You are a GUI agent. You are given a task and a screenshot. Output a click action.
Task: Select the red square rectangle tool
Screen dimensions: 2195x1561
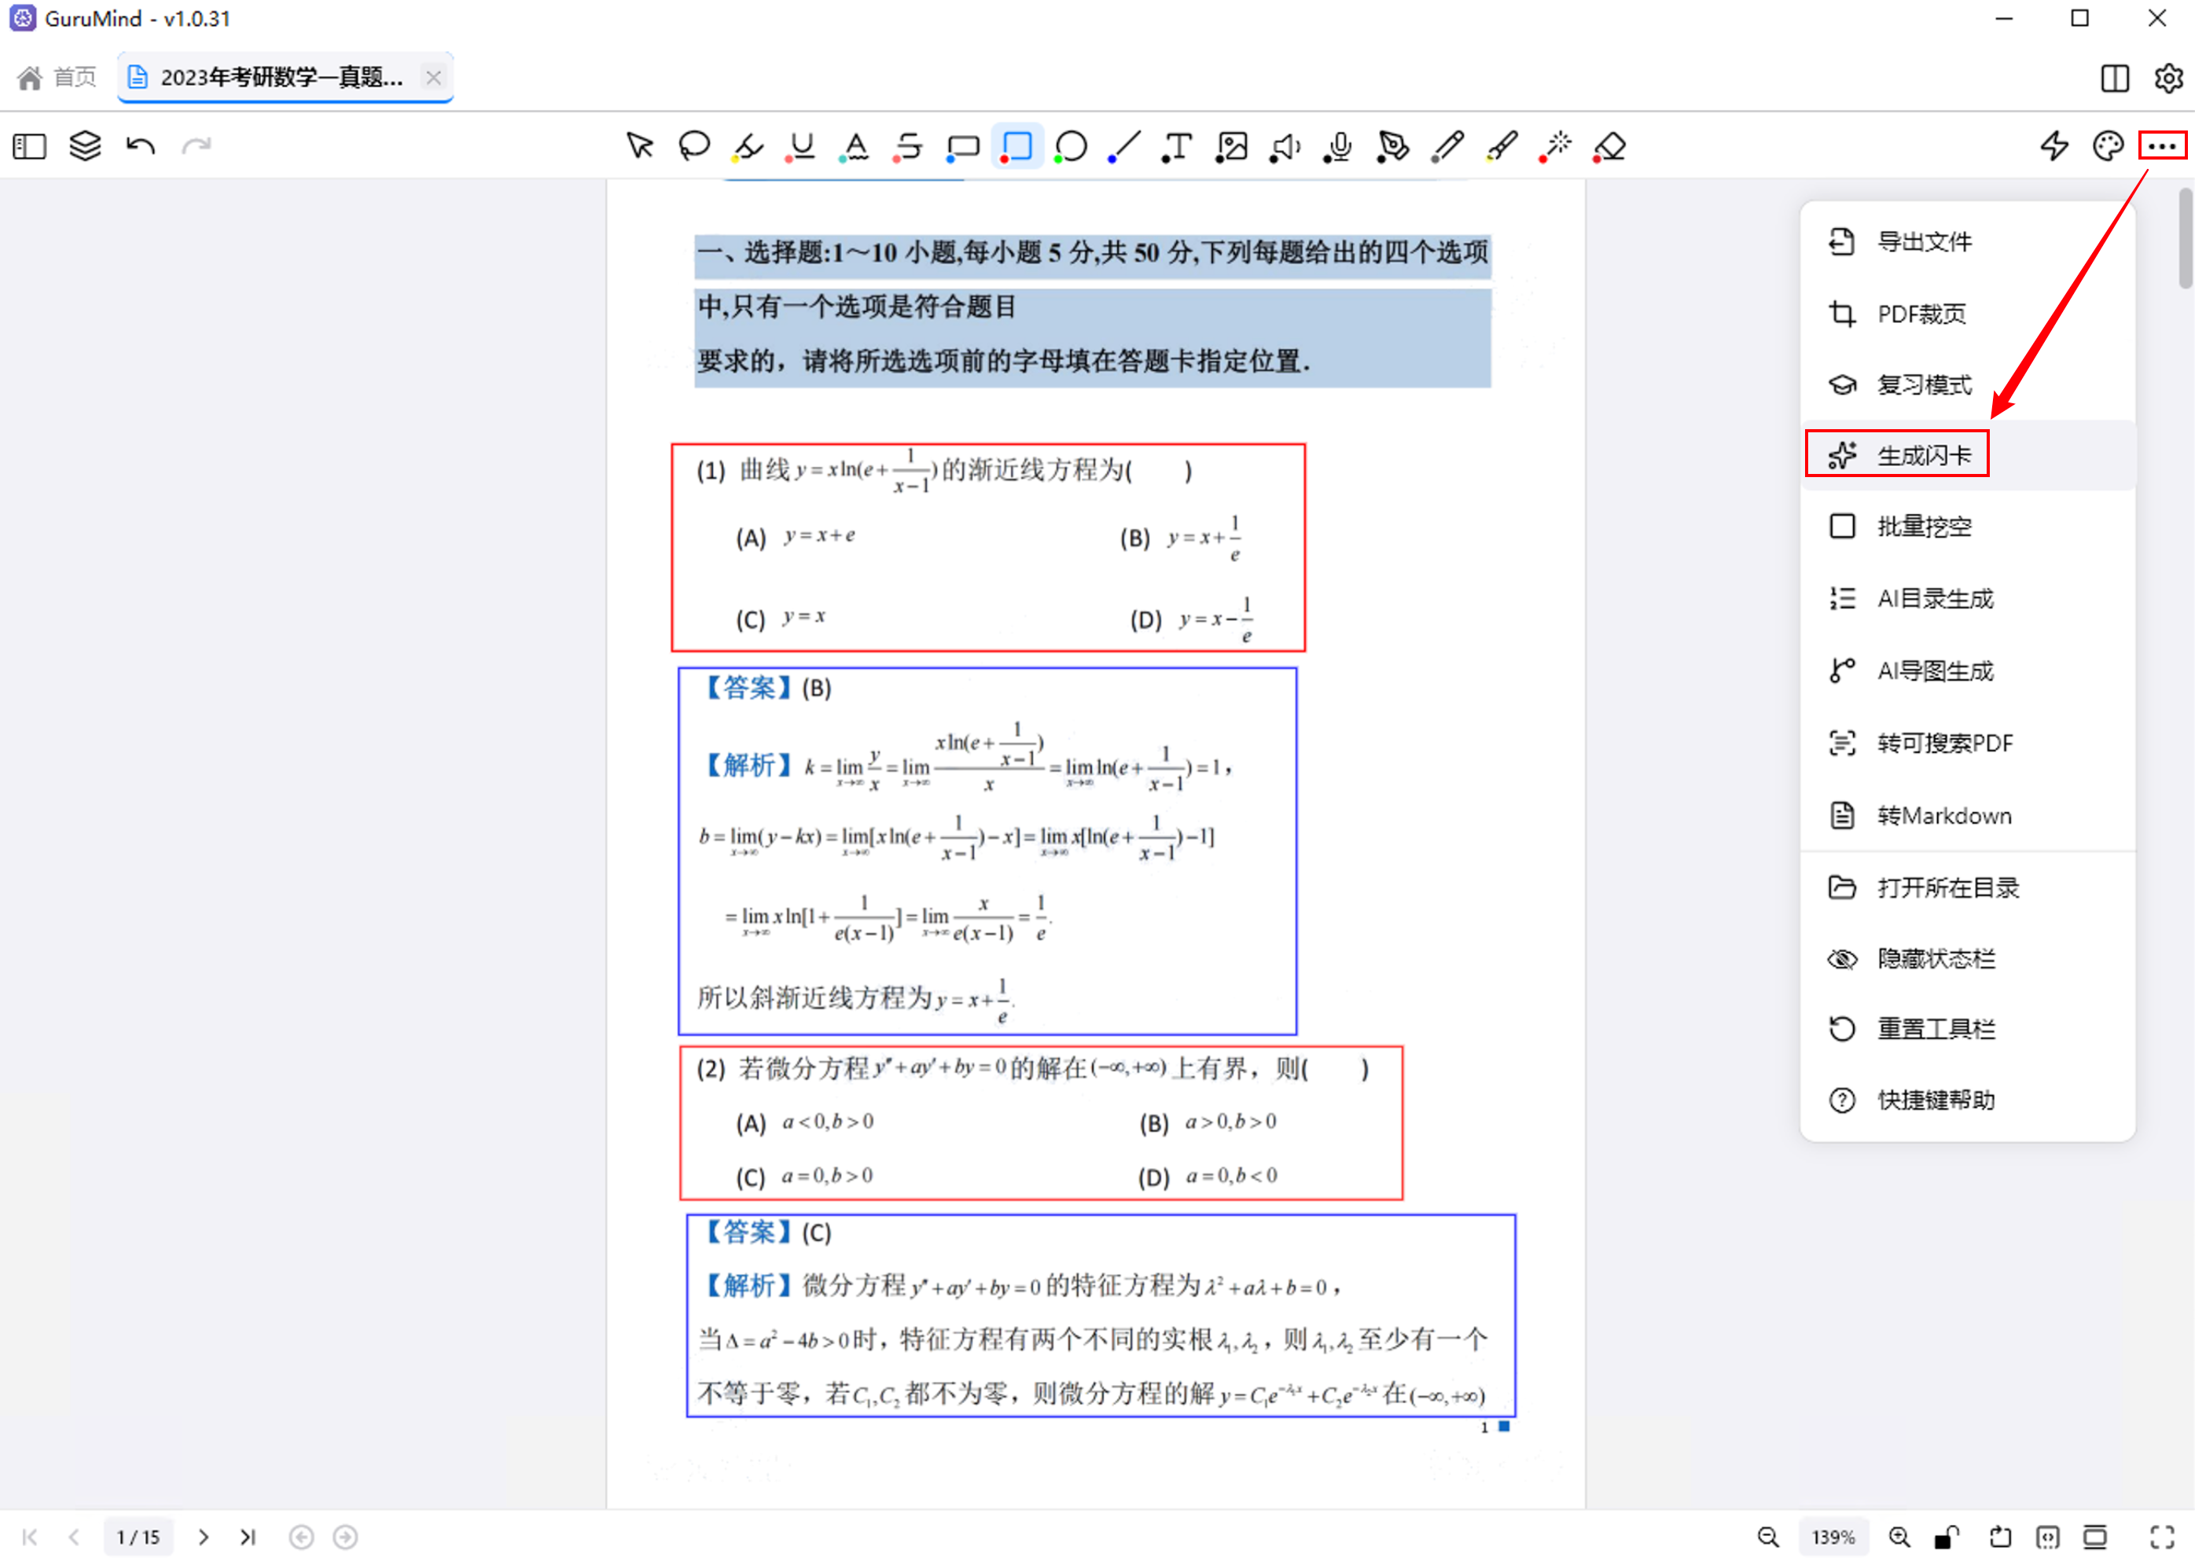tap(1017, 146)
